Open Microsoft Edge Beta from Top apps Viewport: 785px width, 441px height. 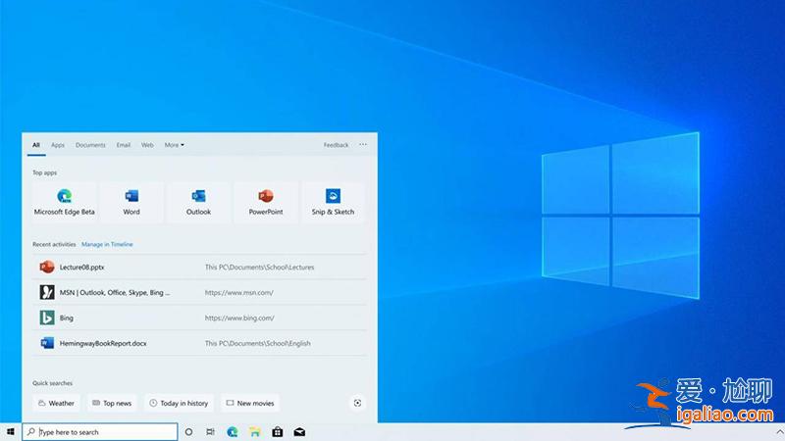tap(64, 202)
